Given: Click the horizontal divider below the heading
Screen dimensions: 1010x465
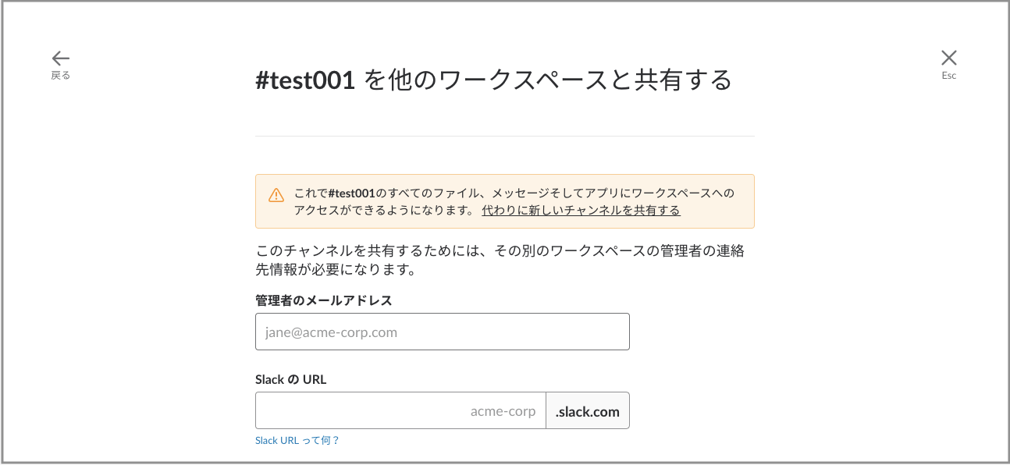Looking at the screenshot, I should 504,137.
